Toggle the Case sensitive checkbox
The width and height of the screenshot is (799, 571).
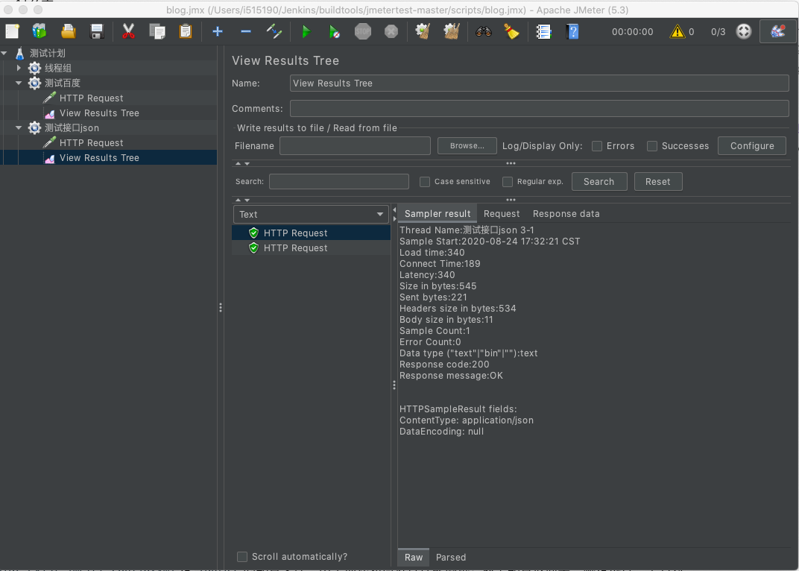[425, 182]
